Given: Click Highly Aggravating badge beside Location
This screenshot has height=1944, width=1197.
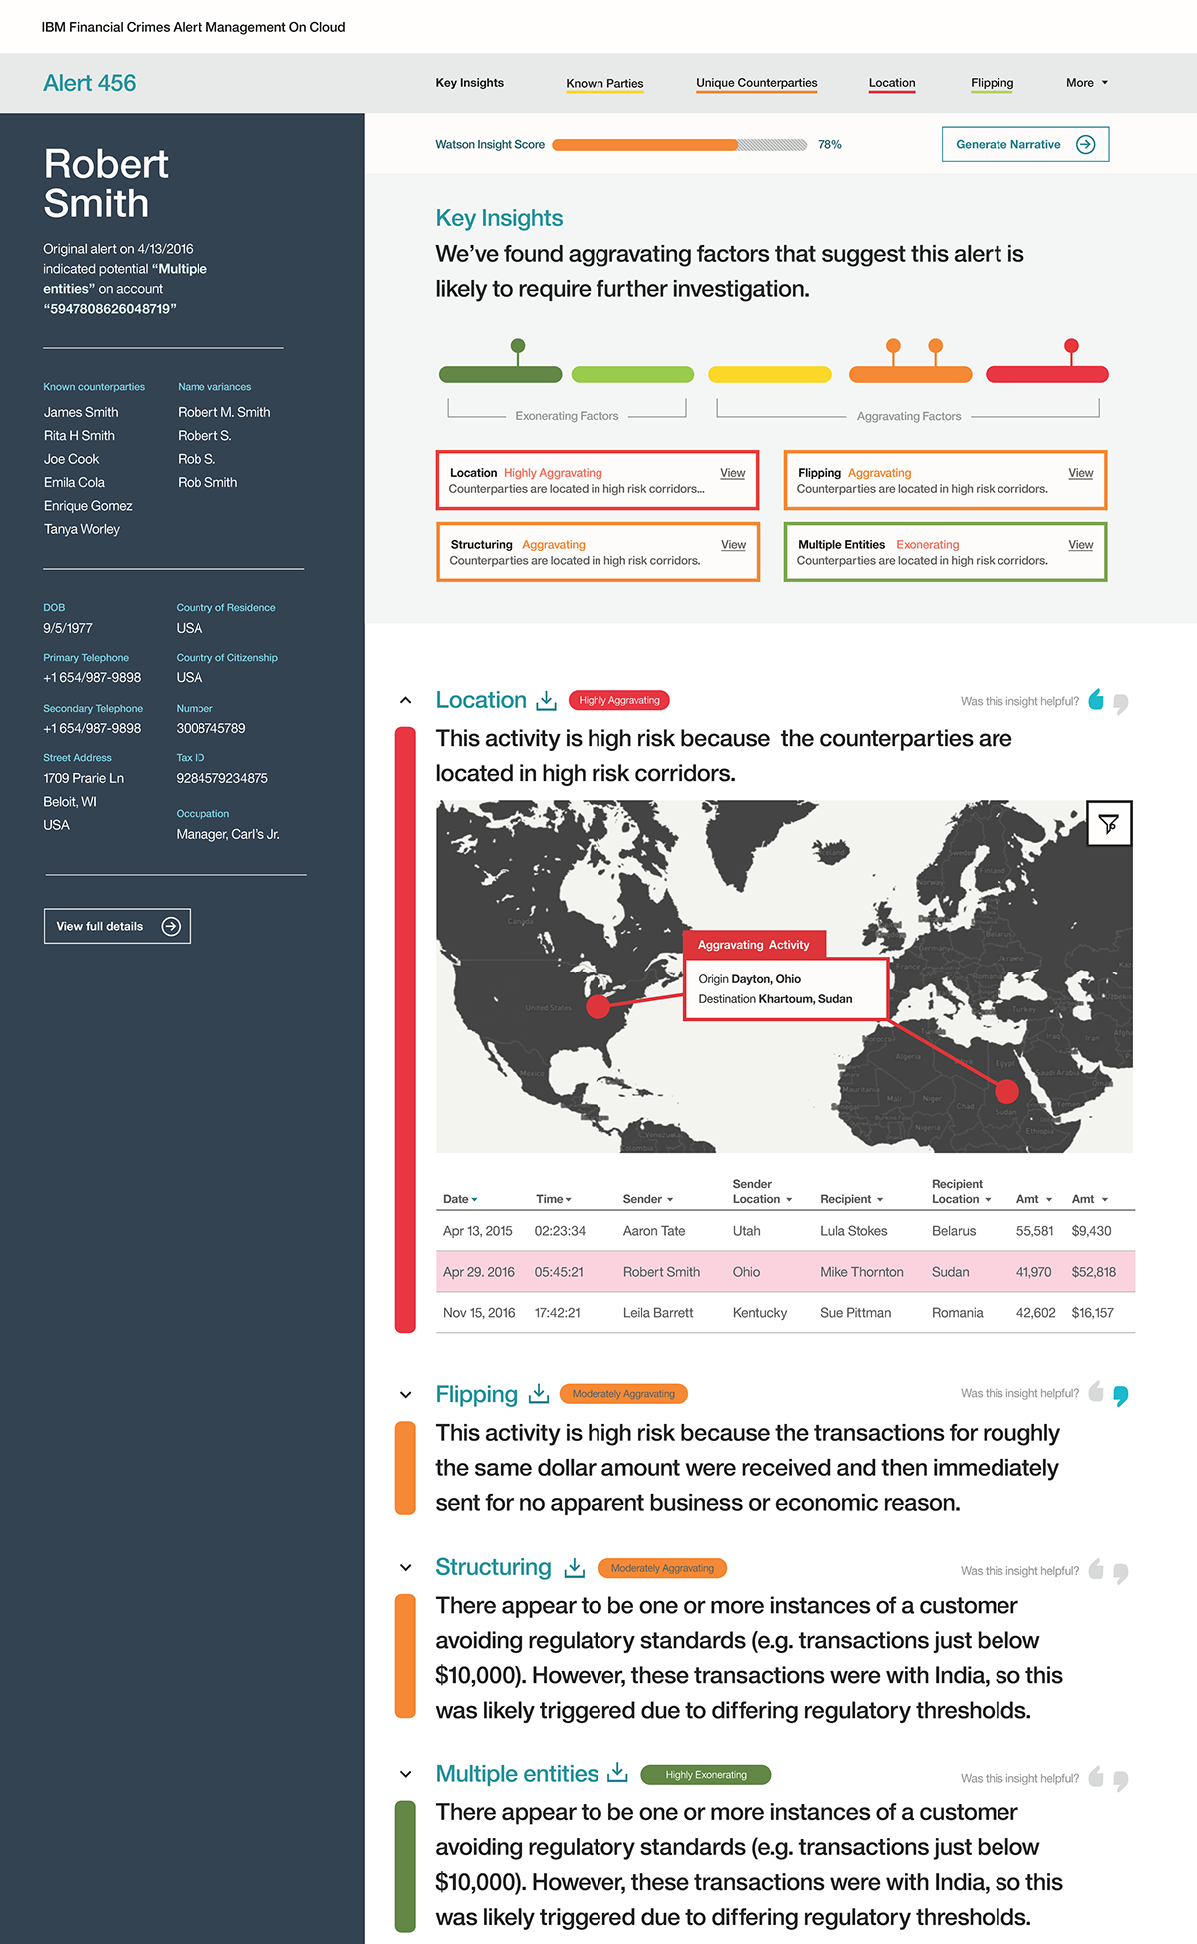Looking at the screenshot, I should pos(618,700).
